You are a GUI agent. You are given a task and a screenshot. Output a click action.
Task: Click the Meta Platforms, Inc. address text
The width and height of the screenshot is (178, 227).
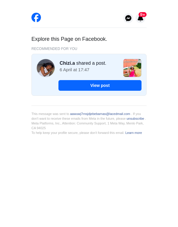tap(88, 123)
